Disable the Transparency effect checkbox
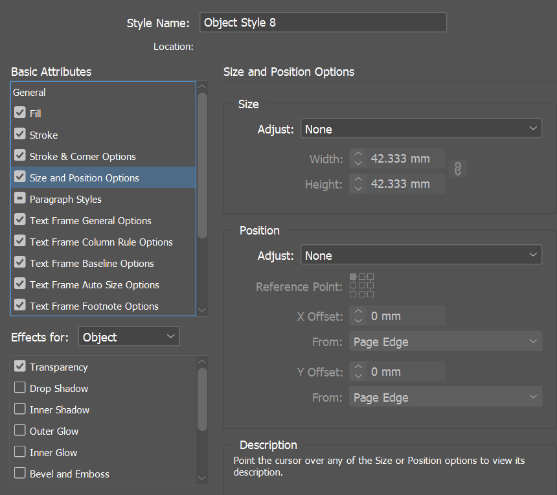 click(20, 367)
